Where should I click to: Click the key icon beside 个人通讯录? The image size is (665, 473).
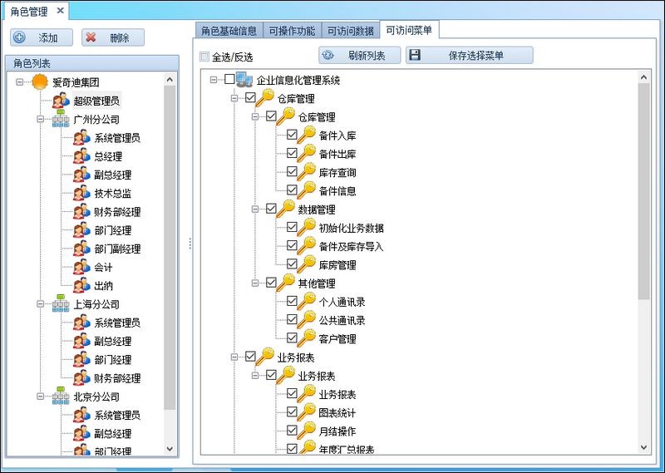click(x=307, y=301)
